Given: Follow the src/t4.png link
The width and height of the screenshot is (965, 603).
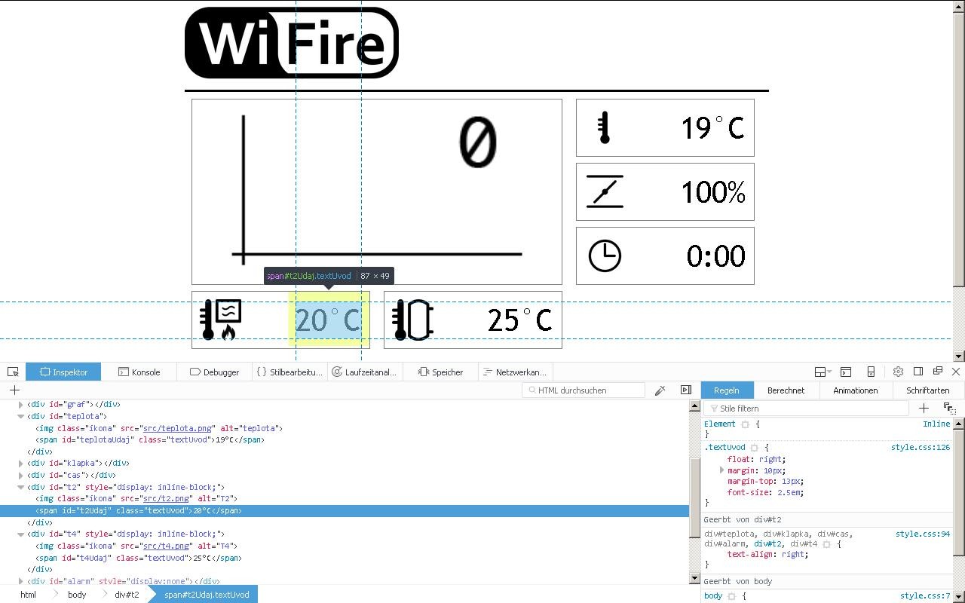Looking at the screenshot, I should pos(165,546).
